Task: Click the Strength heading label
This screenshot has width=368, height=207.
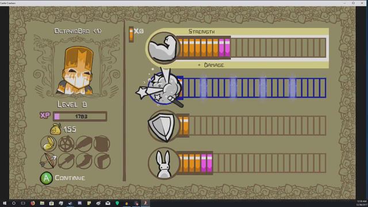Action: coord(202,32)
